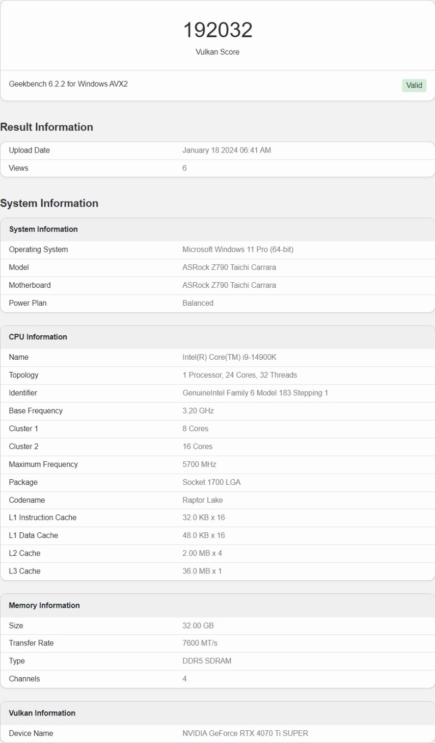Select the Result Information heading
Viewport: 435px width, 743px height.
point(47,127)
